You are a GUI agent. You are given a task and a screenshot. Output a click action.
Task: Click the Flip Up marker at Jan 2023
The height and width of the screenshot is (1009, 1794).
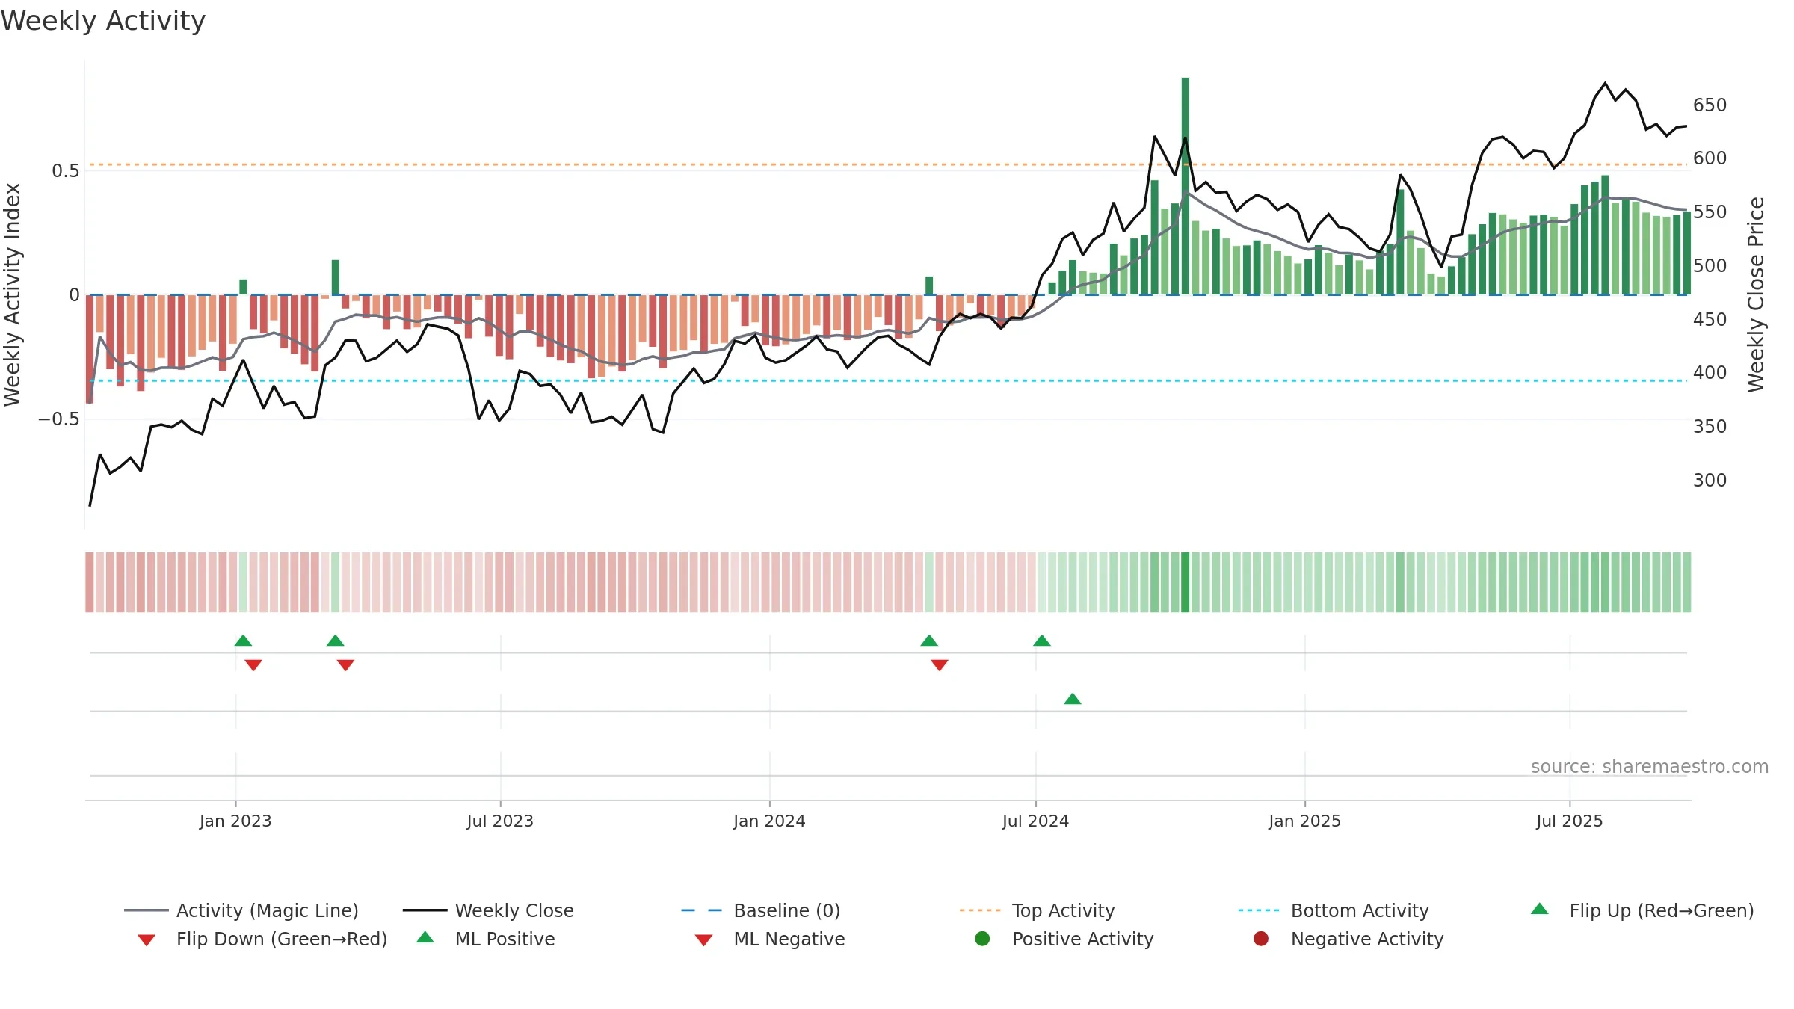pyautogui.click(x=243, y=641)
